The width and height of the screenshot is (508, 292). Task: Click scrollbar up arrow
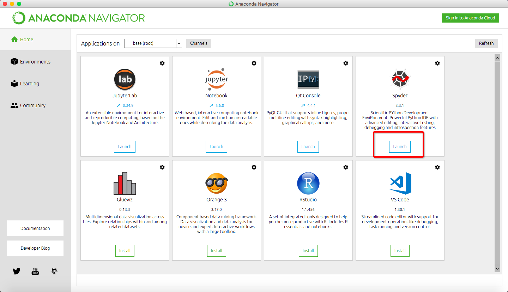(x=497, y=57)
